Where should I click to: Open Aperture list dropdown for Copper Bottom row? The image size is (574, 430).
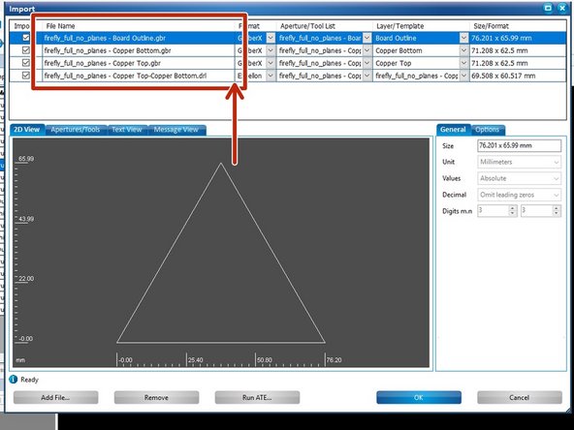coord(367,50)
